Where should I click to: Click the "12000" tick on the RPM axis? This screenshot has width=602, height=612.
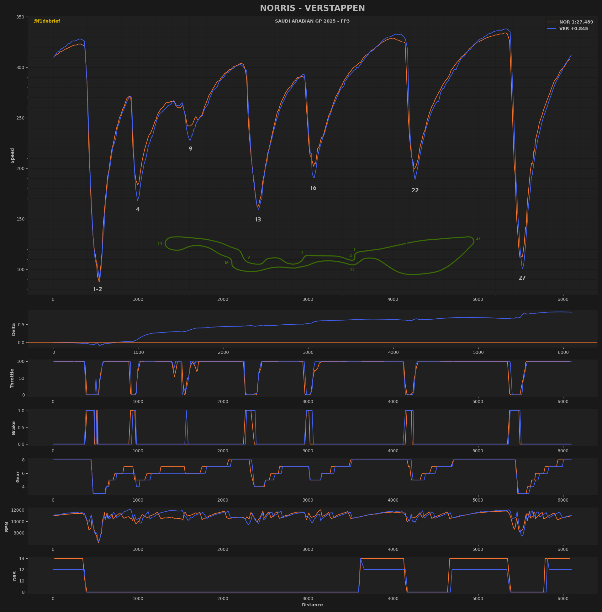tap(18, 510)
